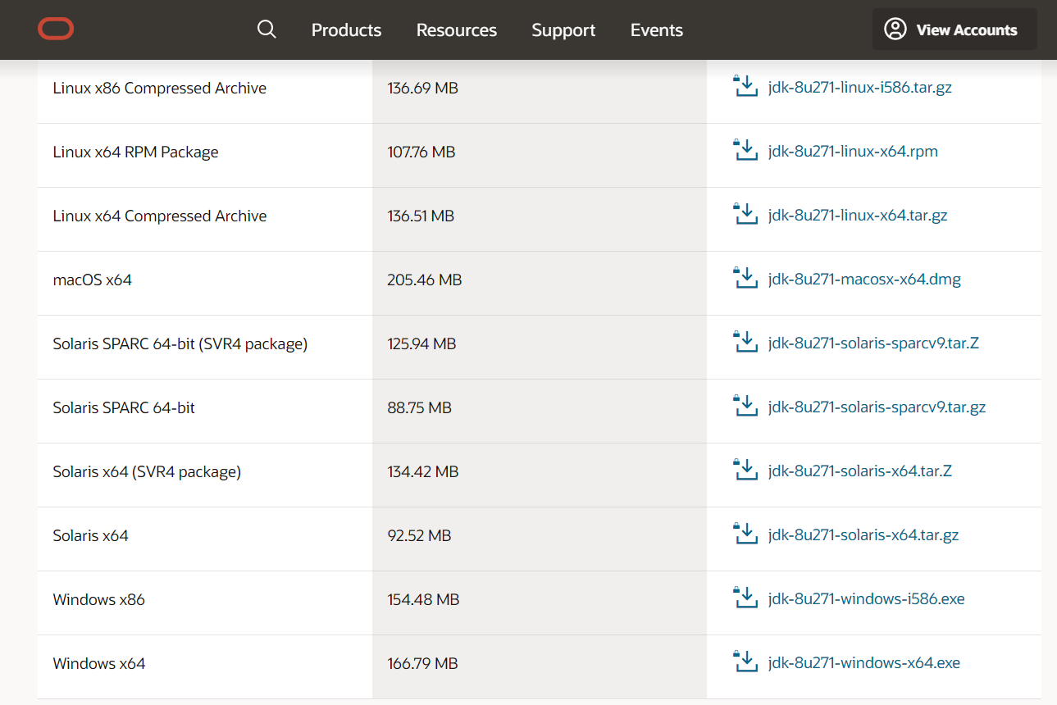
Task: Open the Support menu
Action: pyautogui.click(x=563, y=30)
